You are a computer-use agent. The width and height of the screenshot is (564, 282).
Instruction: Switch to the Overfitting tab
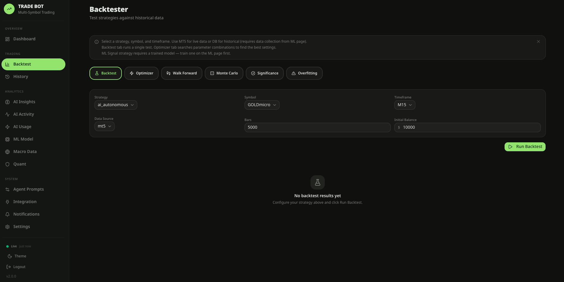(x=304, y=73)
